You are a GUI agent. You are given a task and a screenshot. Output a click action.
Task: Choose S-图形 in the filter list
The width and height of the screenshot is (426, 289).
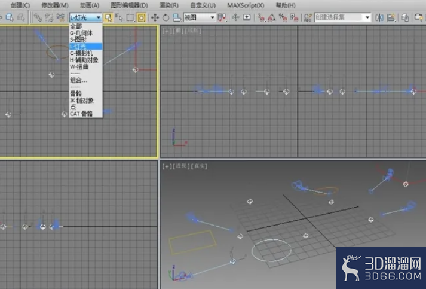pyautogui.click(x=86, y=39)
